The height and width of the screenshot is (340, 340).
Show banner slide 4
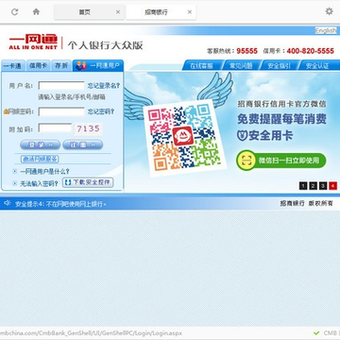click(333, 186)
